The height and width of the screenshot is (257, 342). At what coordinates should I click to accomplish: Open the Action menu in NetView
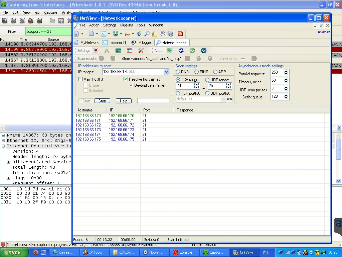coord(94,25)
